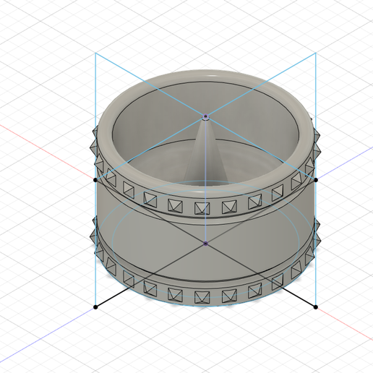This screenshot has height=373, width=373.
Task: Select the black sketch point at mid-left edge
Action: (95, 180)
